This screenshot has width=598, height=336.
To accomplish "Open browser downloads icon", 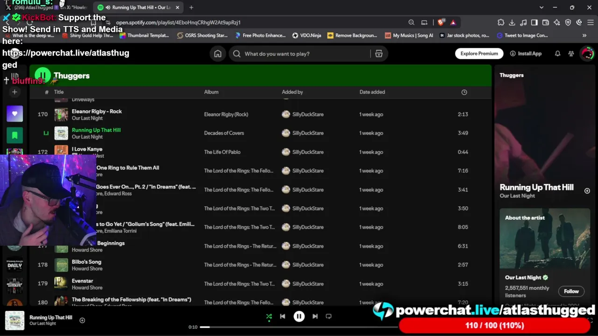I will pyautogui.click(x=512, y=22).
